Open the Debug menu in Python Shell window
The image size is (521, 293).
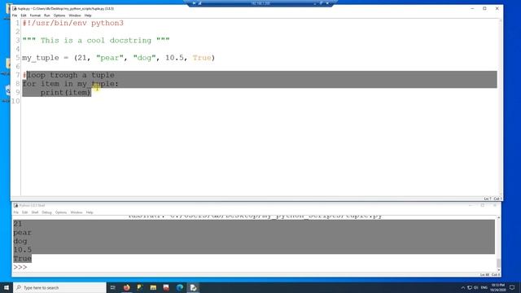47,212
